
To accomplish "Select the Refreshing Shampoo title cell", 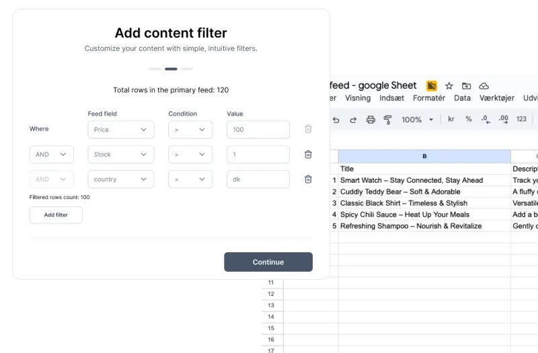I will point(424,226).
